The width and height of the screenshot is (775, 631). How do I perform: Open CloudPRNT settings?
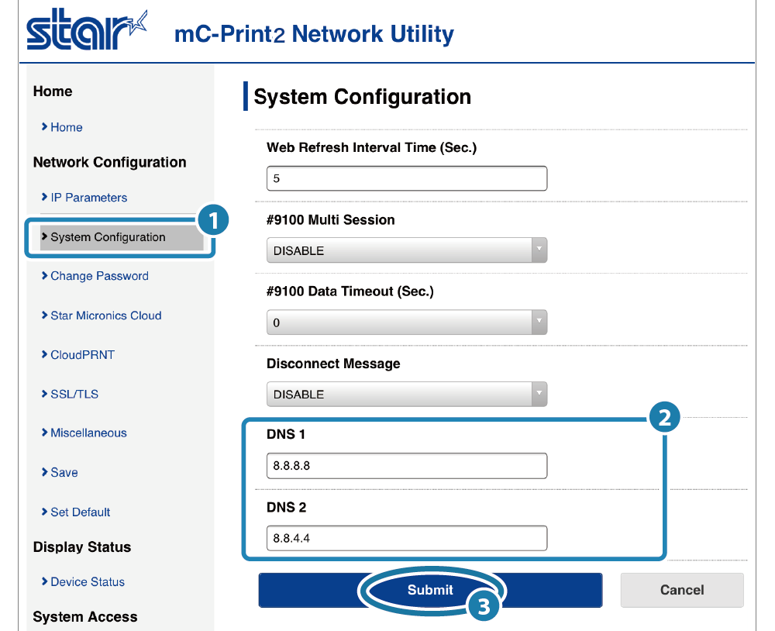[83, 354]
